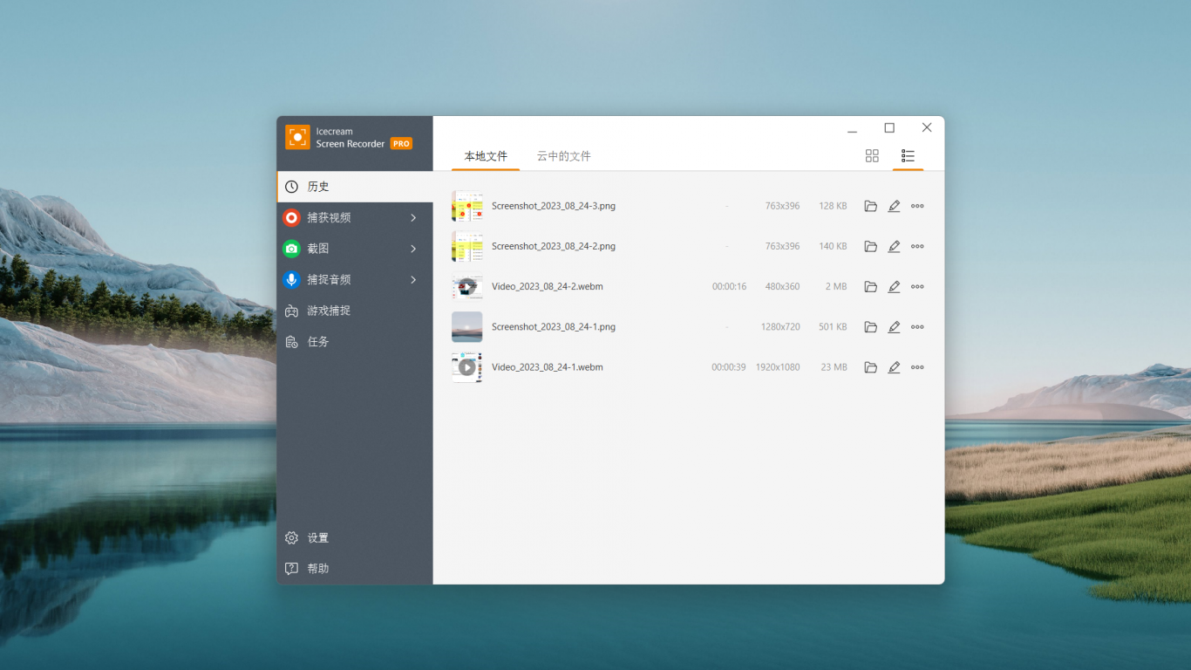The height and width of the screenshot is (670, 1191).
Task: Expand the 捕捉音频 submenu arrow
Action: [x=413, y=280]
